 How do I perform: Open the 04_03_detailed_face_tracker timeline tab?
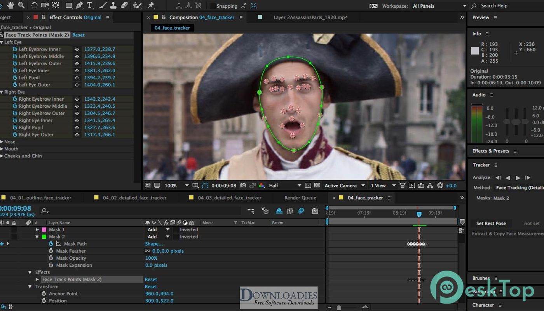[229, 197]
